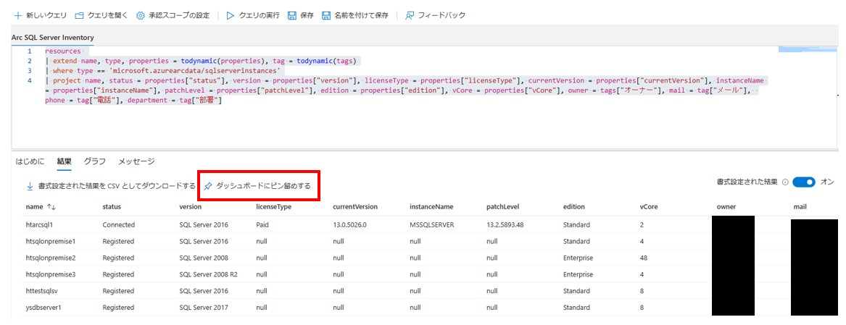Click the version column header
The width and height of the screenshot is (846, 325).
click(x=191, y=206)
